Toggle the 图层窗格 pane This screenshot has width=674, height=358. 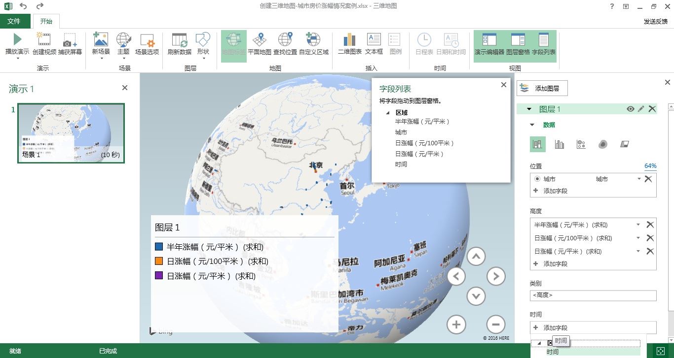(x=518, y=46)
